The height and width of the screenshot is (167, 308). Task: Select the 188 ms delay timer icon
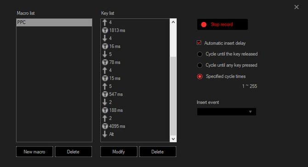click(105, 110)
